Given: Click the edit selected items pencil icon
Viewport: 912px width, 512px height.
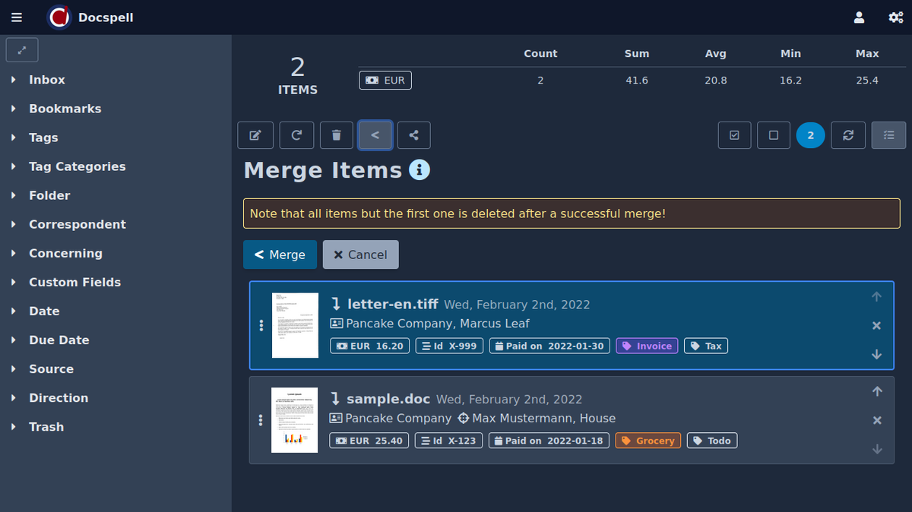Looking at the screenshot, I should tap(255, 135).
